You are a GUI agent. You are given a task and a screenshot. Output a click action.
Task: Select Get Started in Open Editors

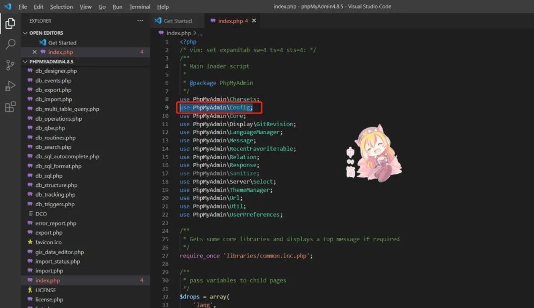pos(86,43)
